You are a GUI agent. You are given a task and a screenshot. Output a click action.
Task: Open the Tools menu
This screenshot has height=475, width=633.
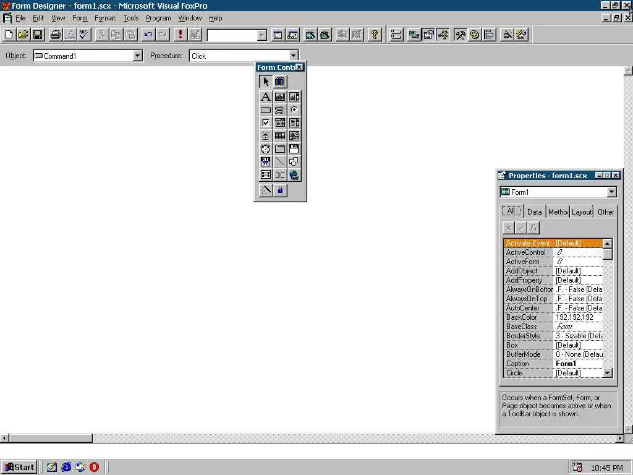(x=131, y=18)
